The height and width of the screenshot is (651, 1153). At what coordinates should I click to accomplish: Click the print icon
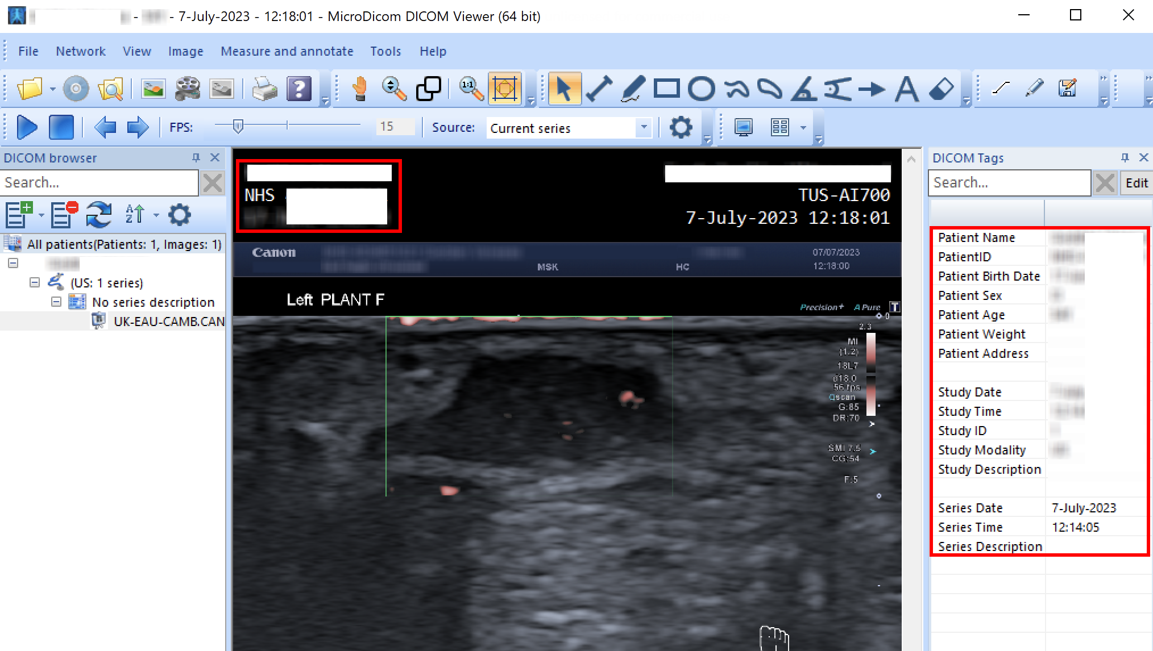264,89
